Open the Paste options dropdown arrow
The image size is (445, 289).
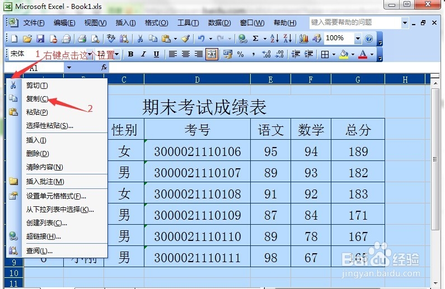tap(175, 39)
